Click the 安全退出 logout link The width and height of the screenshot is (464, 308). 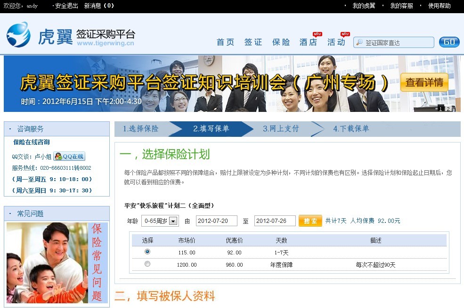click(66, 6)
